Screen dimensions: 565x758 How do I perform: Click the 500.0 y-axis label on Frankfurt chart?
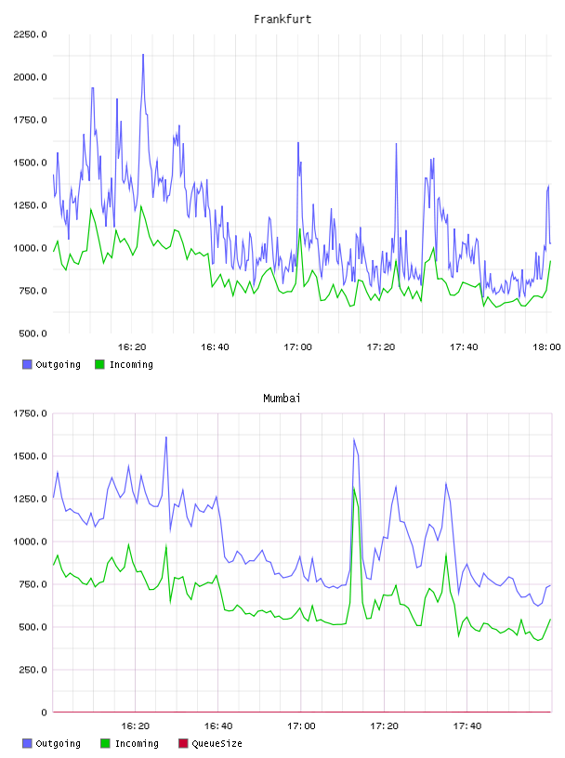point(33,333)
